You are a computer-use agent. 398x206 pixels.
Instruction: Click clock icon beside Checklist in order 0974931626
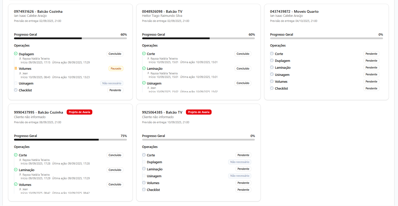point(16,90)
